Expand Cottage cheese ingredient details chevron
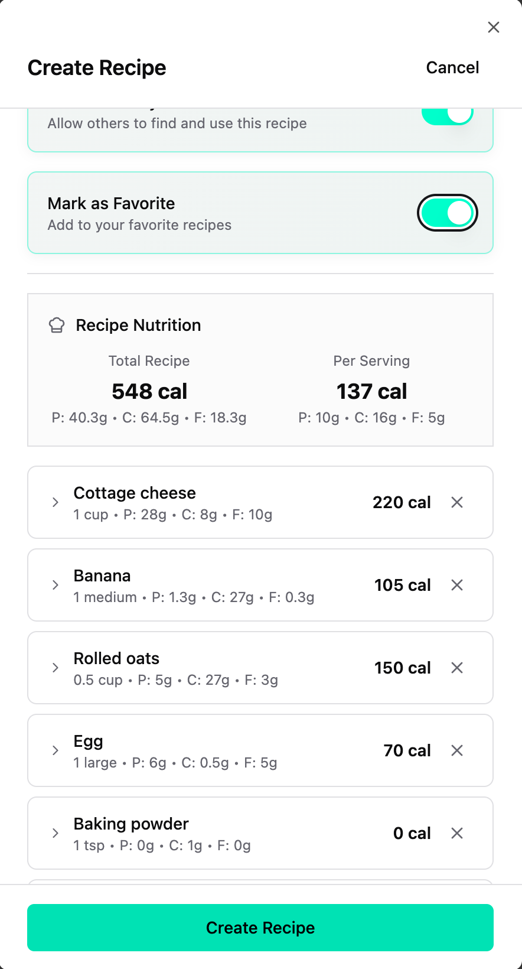 56,502
